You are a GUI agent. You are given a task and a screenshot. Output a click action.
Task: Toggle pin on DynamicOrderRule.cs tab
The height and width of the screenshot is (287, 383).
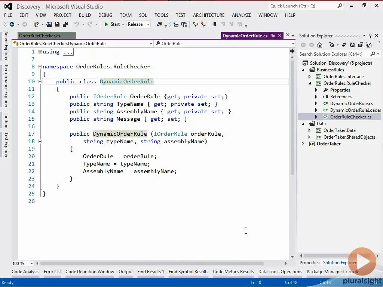tap(273, 36)
